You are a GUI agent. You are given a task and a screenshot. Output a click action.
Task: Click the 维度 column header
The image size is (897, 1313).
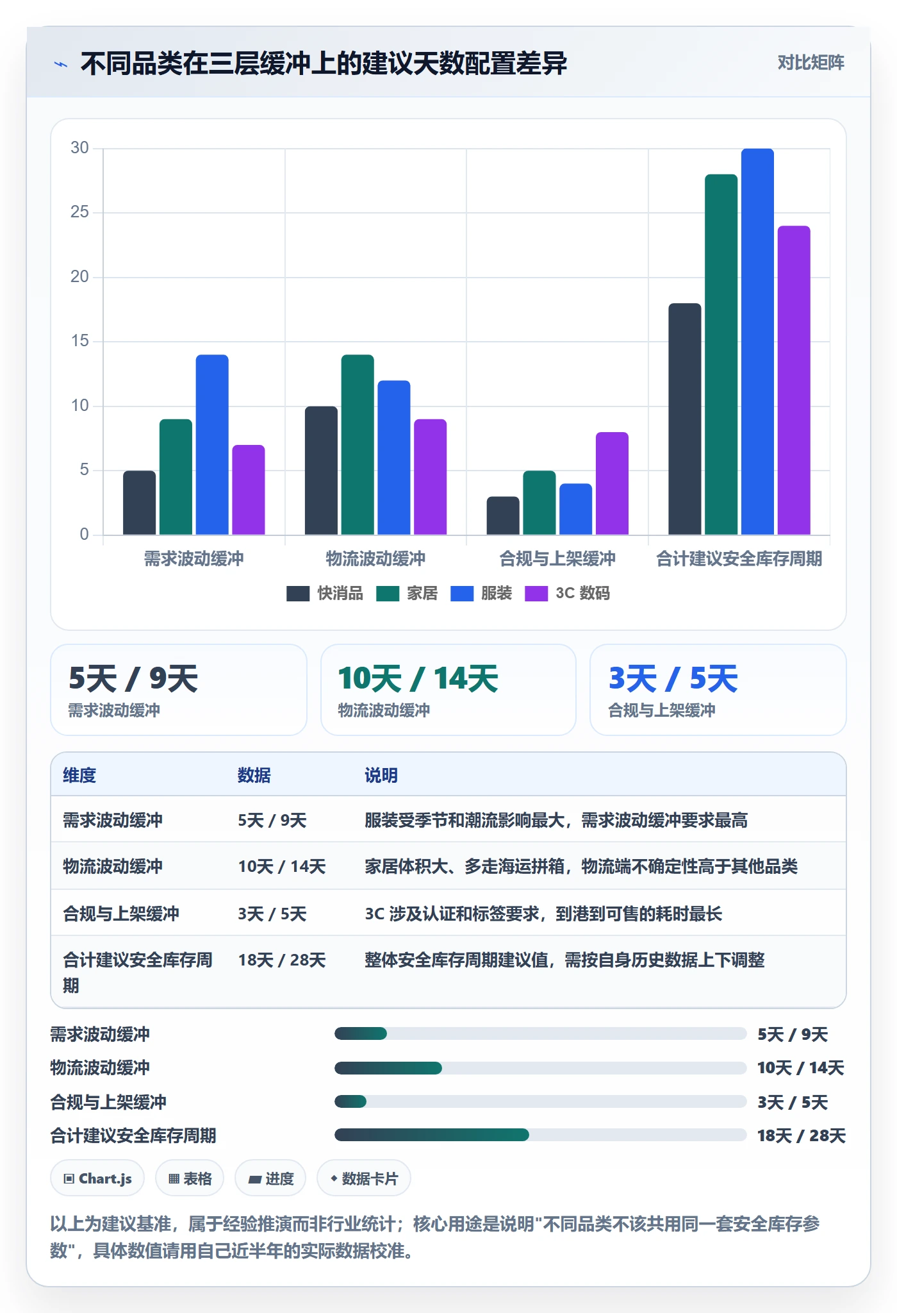point(79,775)
